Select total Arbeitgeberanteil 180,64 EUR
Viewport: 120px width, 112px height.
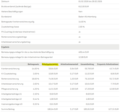point(53,109)
